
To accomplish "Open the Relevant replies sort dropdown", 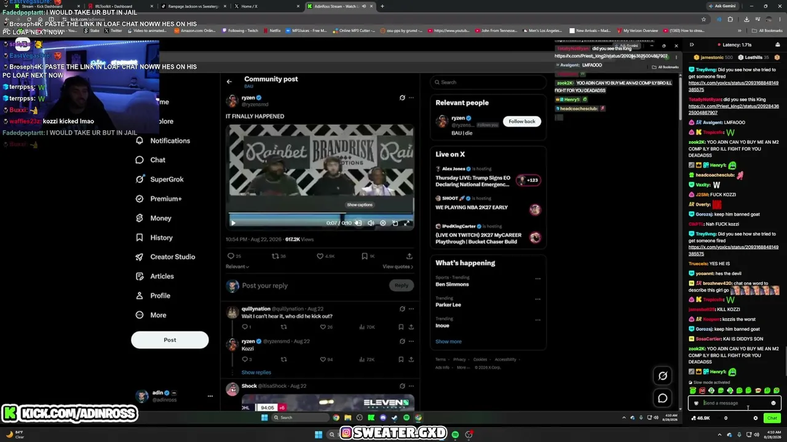I will pyautogui.click(x=237, y=266).
